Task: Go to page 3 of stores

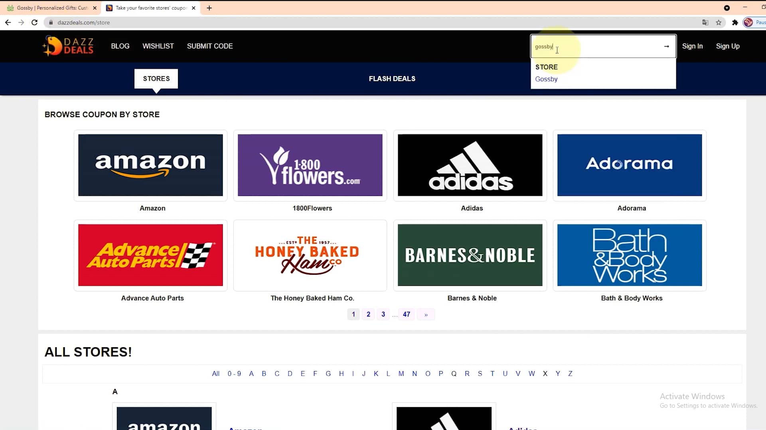Action: tap(383, 315)
